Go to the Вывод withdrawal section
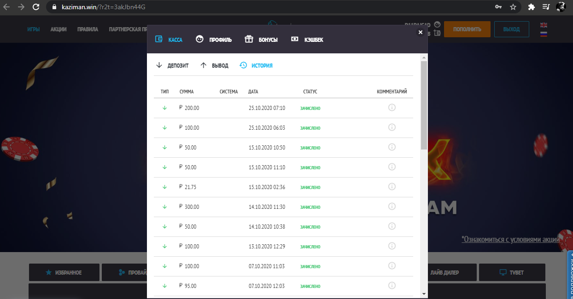 (x=214, y=65)
